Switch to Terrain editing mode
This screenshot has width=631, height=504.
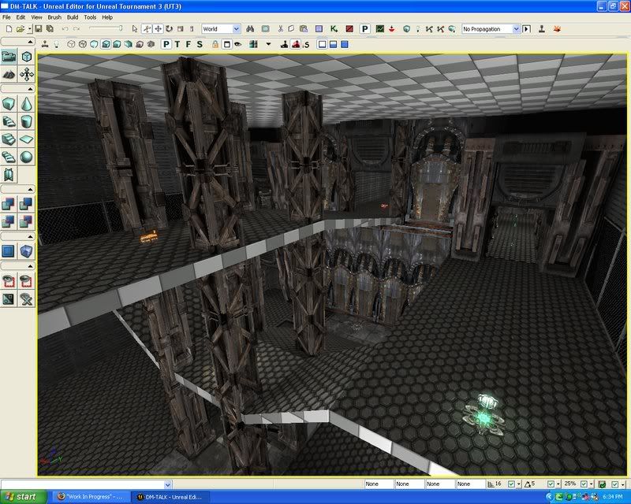9,74
